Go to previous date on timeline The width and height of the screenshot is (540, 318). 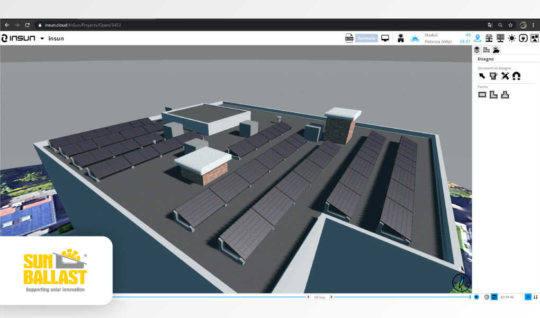tap(308, 297)
